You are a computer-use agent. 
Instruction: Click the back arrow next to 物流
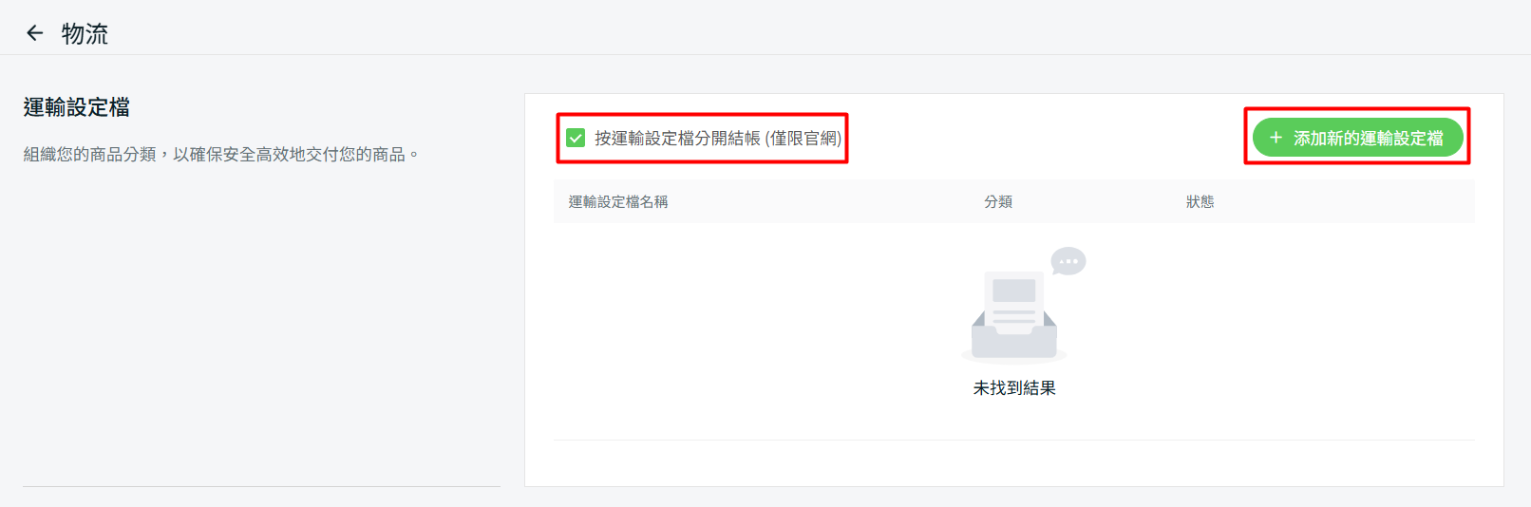click(x=35, y=33)
